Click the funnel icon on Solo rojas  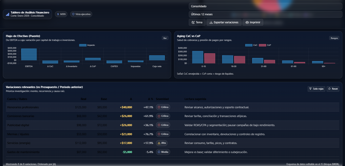[311, 89]
